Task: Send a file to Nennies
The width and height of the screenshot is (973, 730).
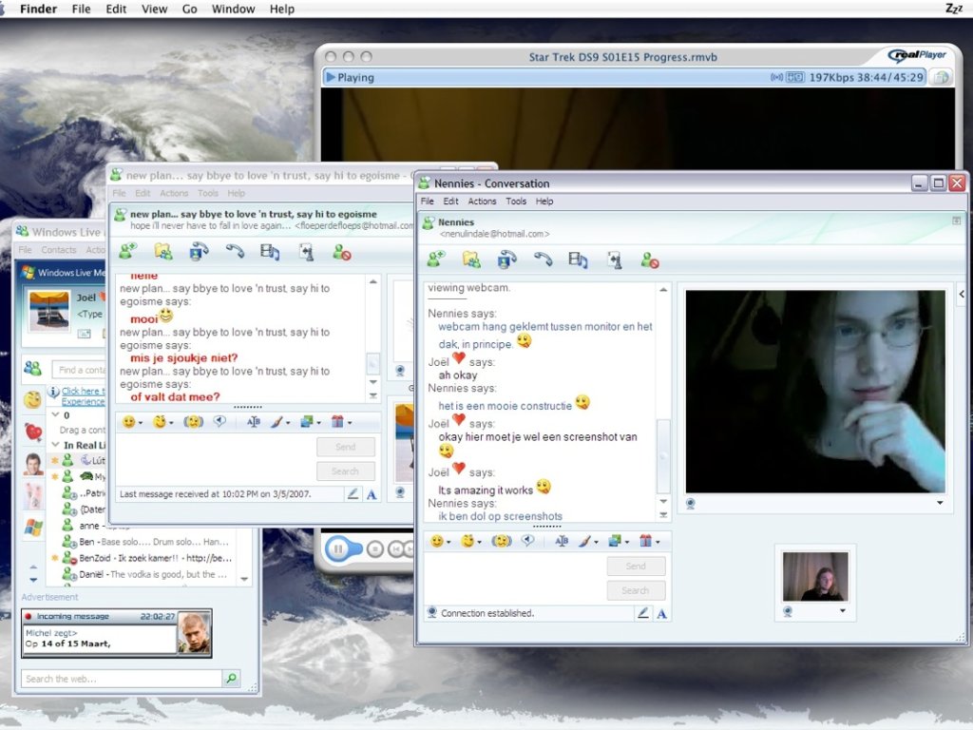Action: coord(470,259)
